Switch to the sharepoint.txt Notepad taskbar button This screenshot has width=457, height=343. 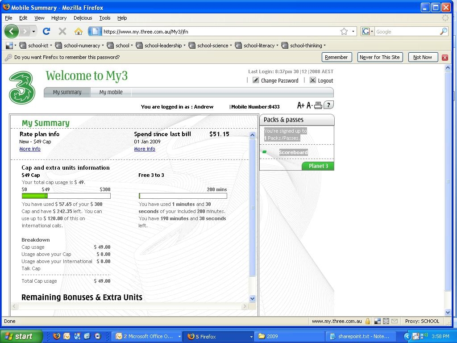click(360, 336)
